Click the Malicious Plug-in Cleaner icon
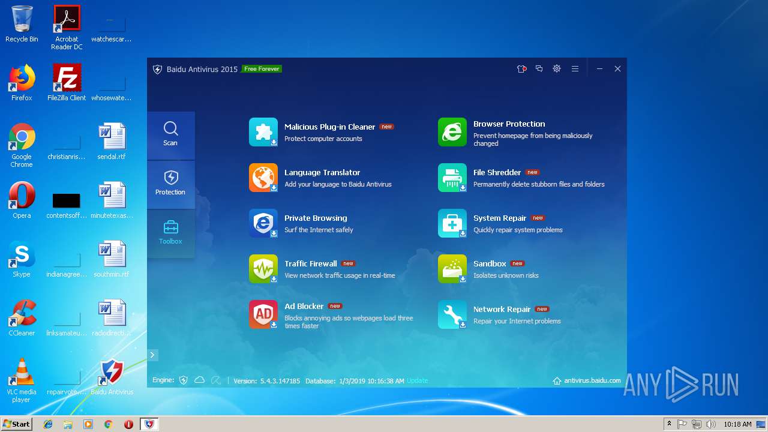Viewport: 768px width, 432px height. (x=263, y=132)
